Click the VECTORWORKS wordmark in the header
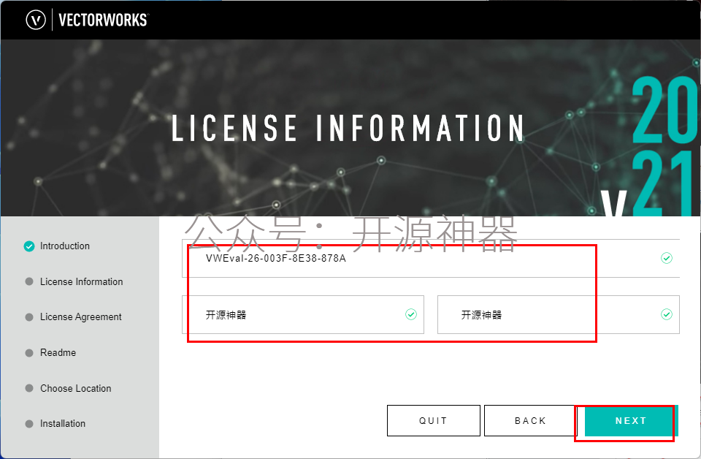Image resolution: width=701 pixels, height=459 pixels. 103,20
